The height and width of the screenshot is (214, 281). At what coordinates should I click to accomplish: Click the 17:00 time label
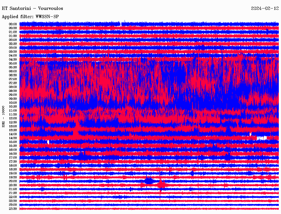point(13,158)
